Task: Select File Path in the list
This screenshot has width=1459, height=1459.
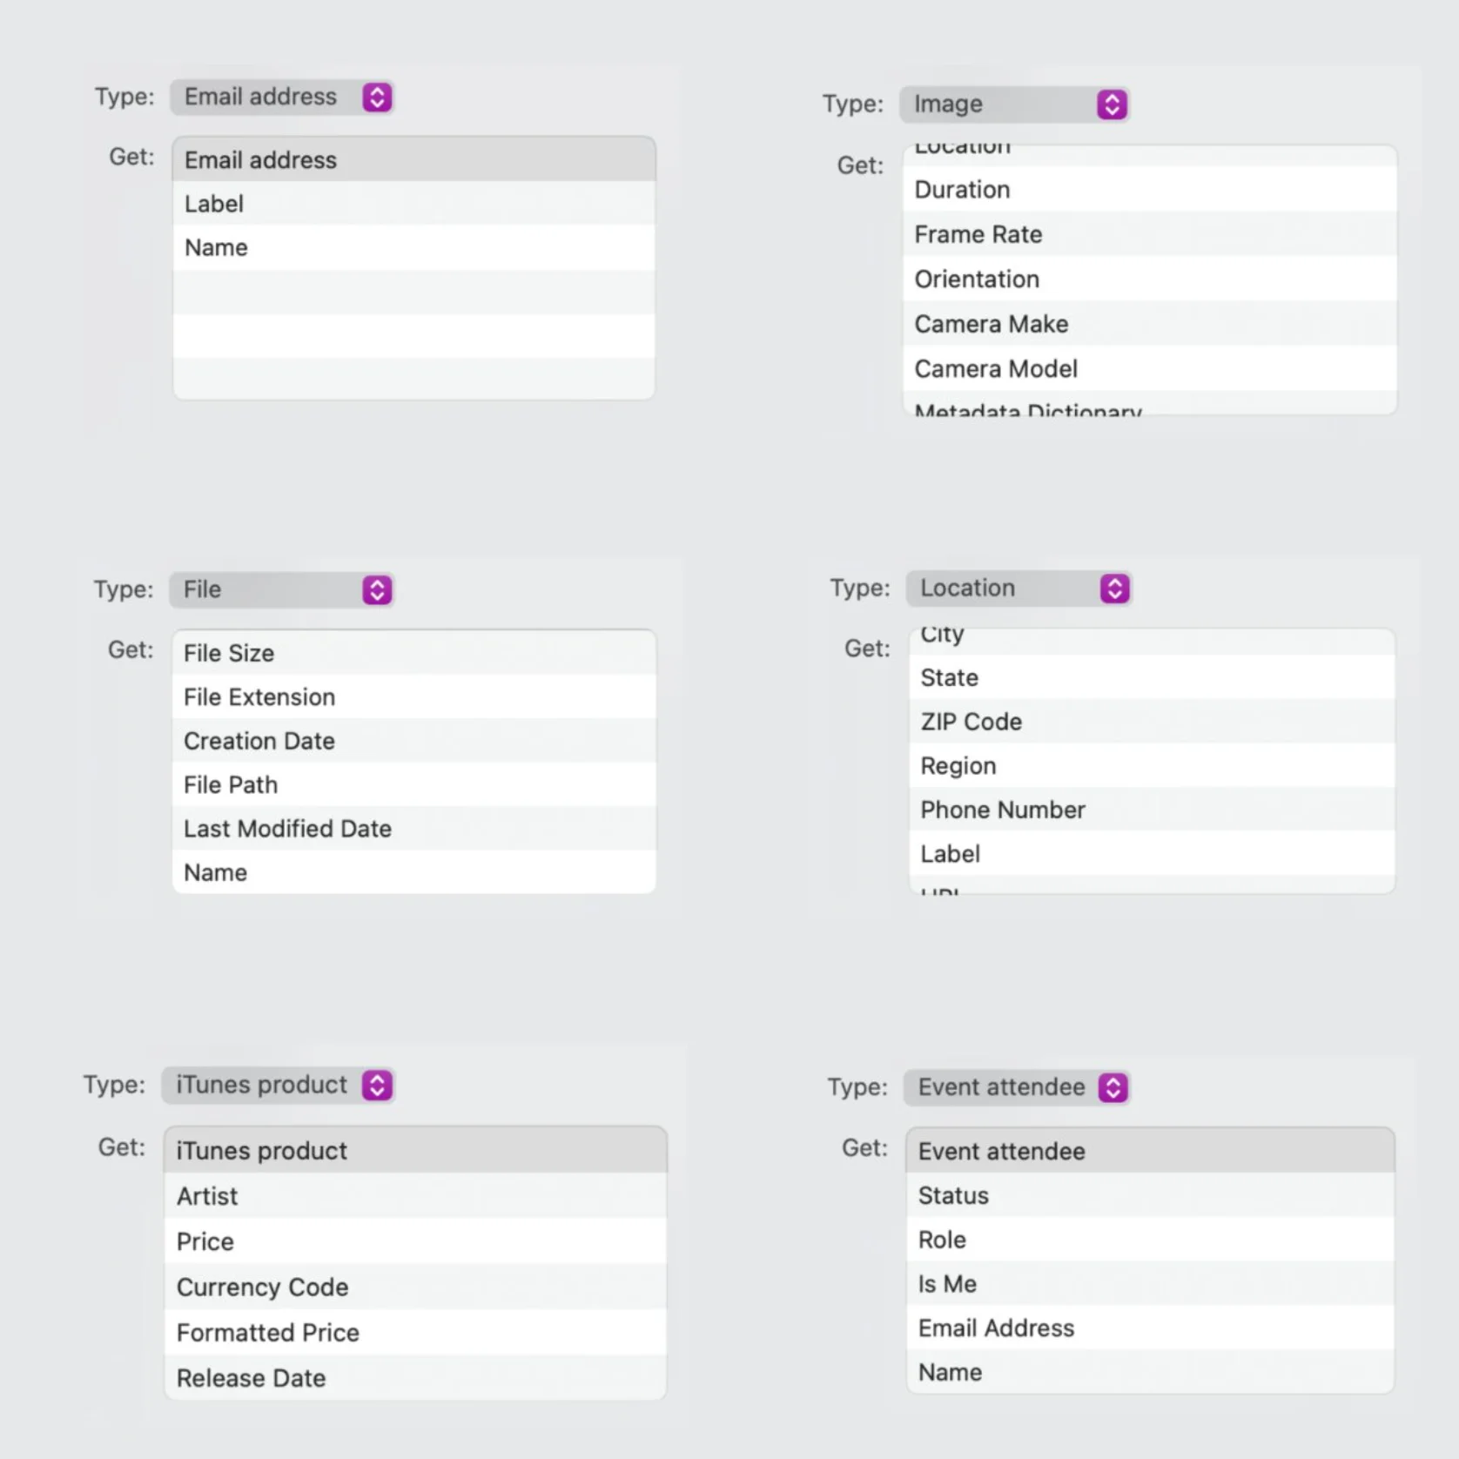Action: pyautogui.click(x=413, y=785)
